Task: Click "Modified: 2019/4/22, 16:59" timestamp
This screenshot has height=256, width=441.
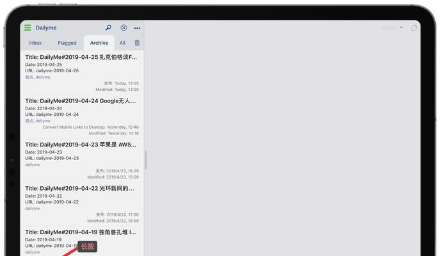Action: pos(113,221)
